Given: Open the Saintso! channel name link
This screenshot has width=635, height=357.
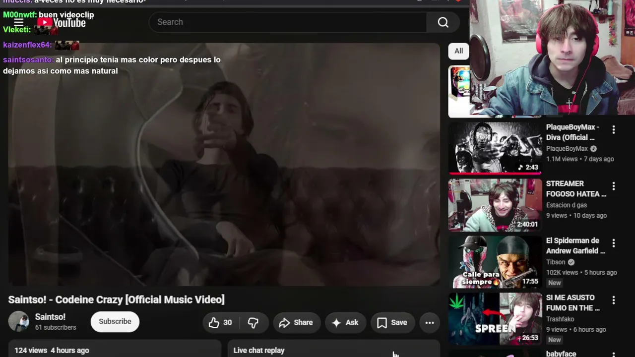Looking at the screenshot, I should (x=50, y=317).
